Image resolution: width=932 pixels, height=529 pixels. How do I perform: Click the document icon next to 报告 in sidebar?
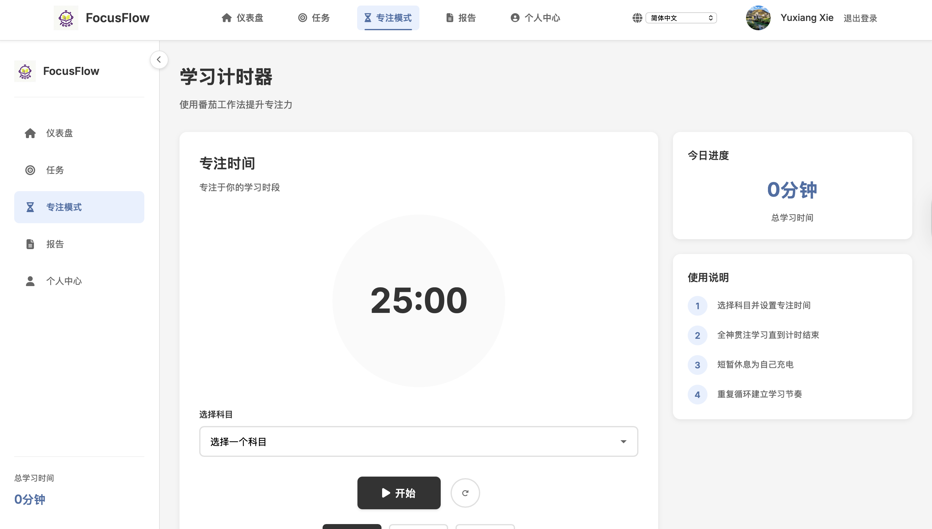(30, 244)
